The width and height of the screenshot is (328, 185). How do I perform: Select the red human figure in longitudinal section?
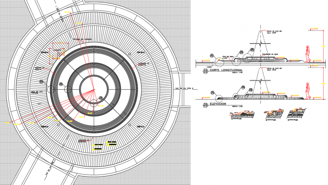click(308, 54)
